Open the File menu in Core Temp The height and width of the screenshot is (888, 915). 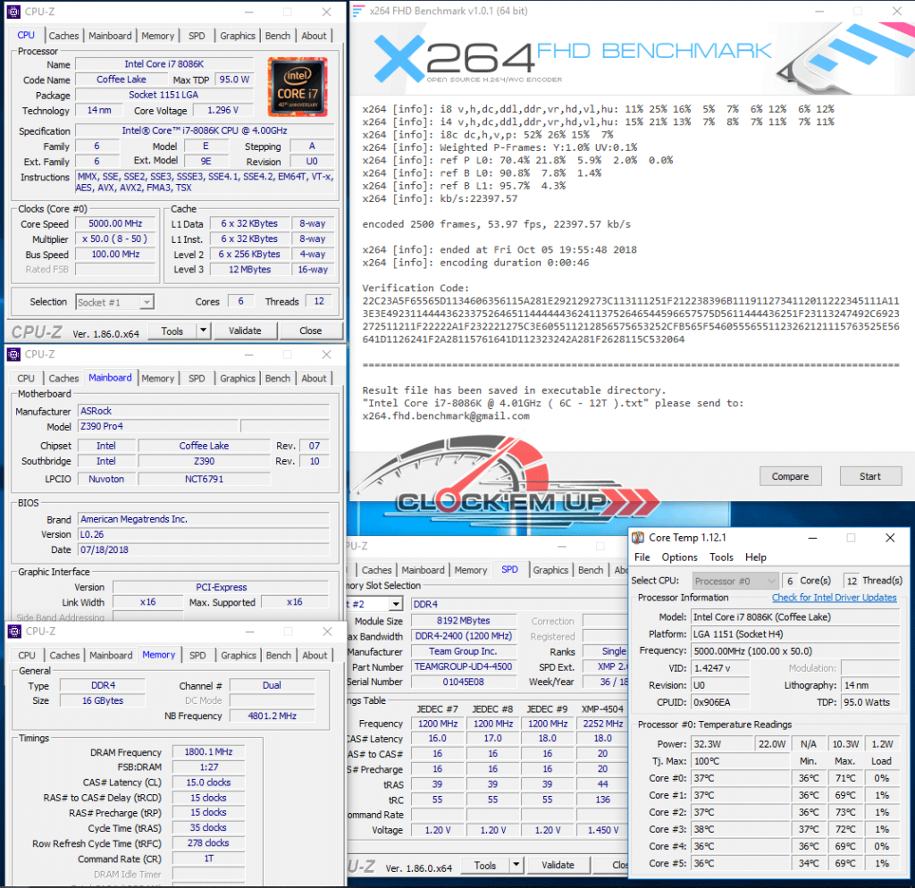pyautogui.click(x=642, y=557)
